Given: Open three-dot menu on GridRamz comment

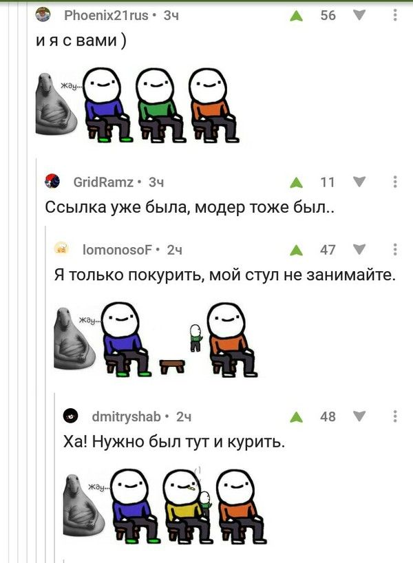Looking at the screenshot, I should point(395,182).
